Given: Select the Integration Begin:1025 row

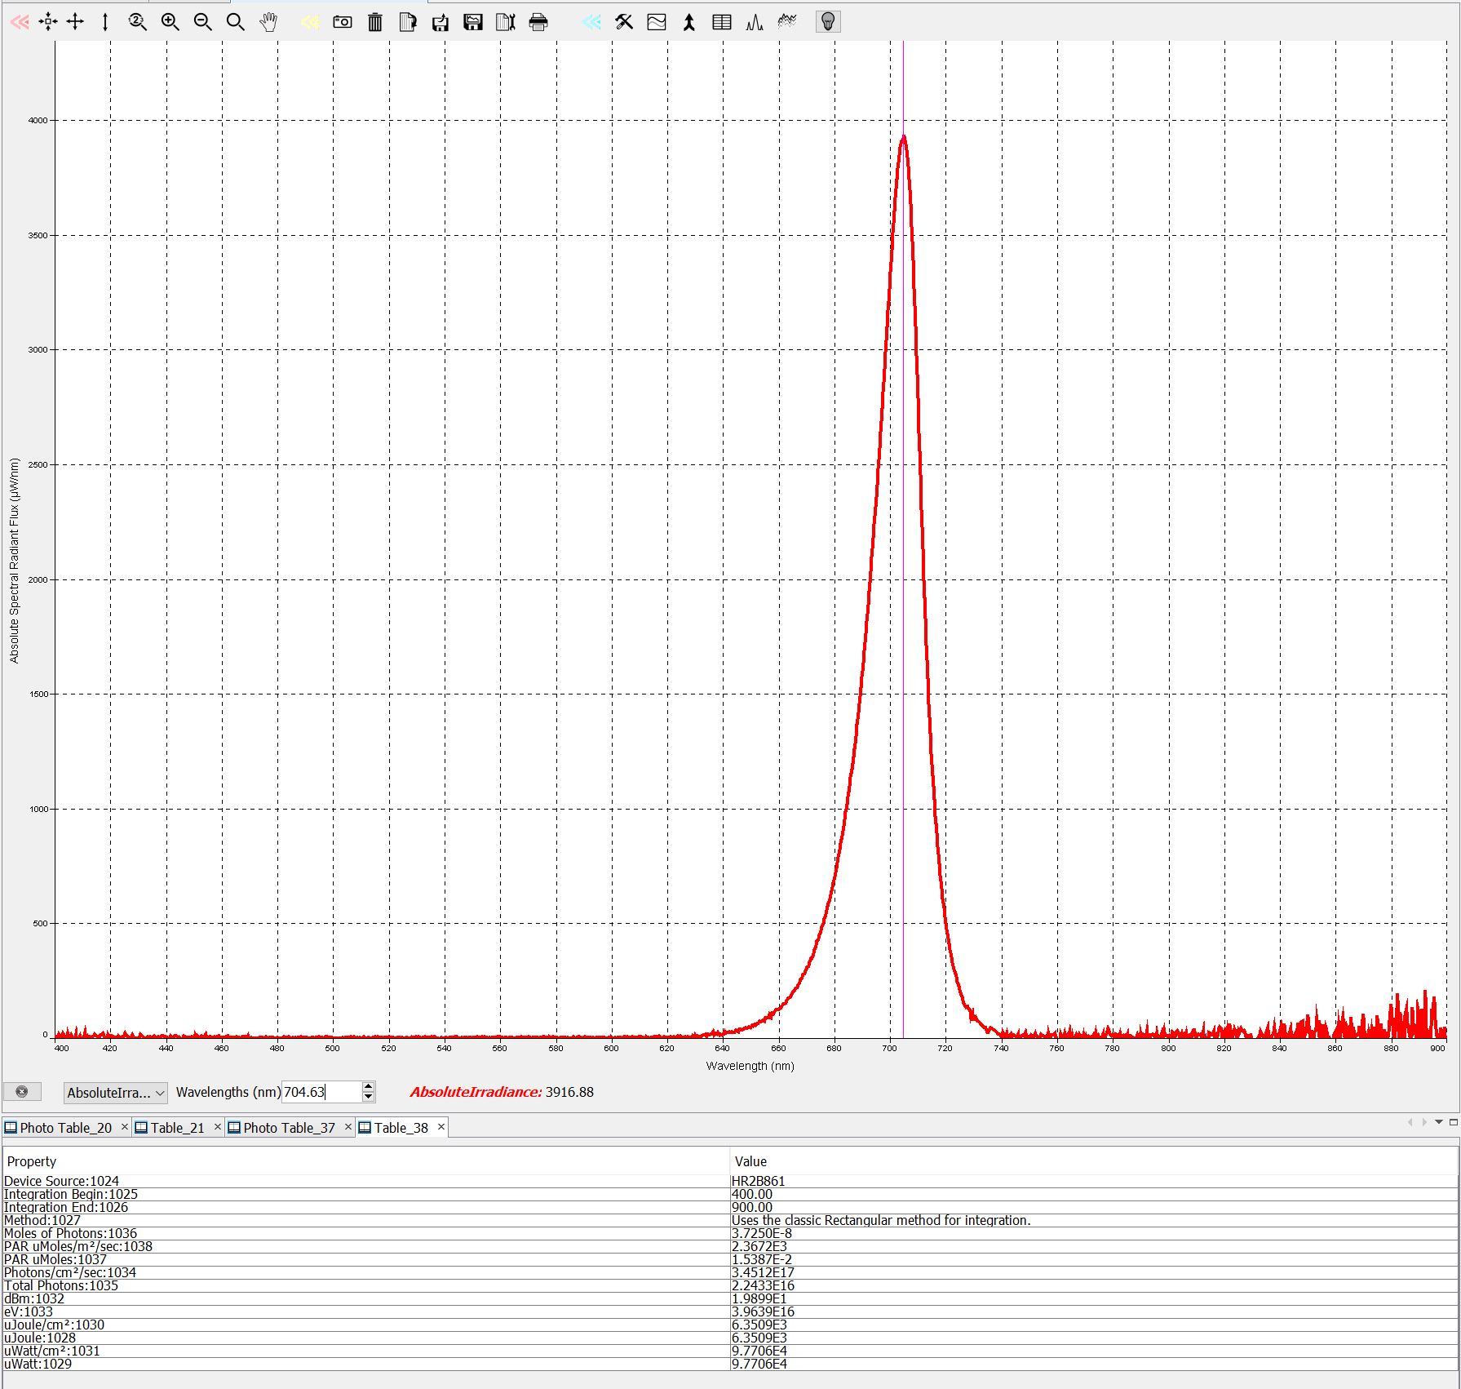Looking at the screenshot, I should click(730, 1194).
